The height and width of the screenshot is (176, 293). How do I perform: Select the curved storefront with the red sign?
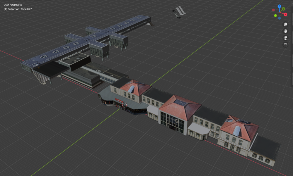click(x=117, y=102)
